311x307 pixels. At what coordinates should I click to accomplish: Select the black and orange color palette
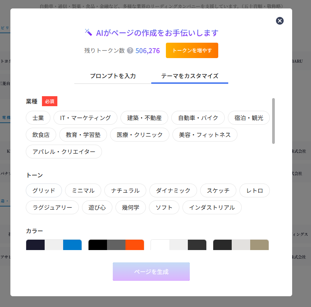point(116,245)
